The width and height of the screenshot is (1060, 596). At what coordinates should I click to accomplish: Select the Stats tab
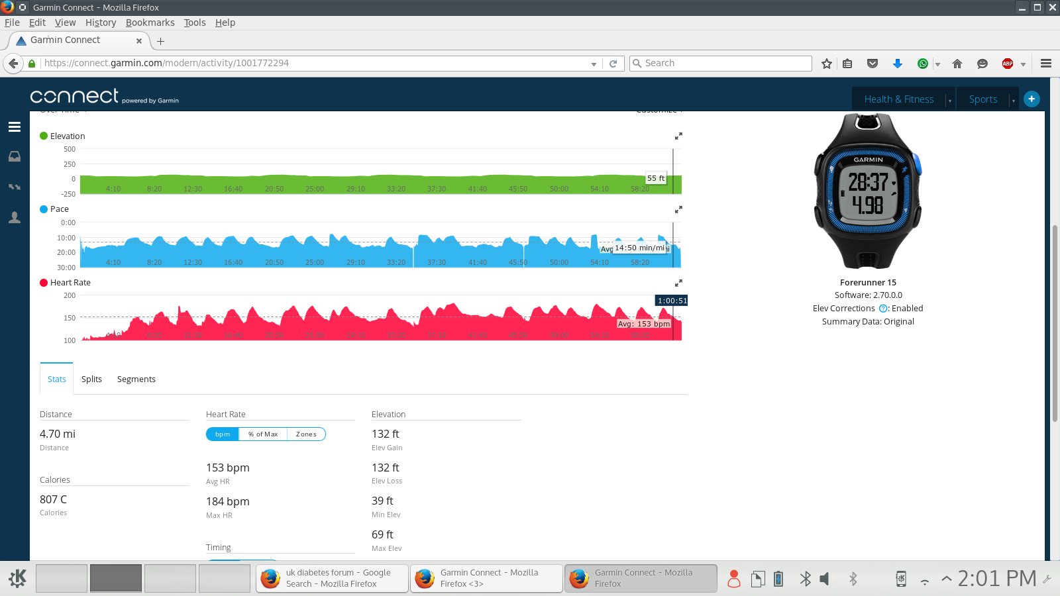[57, 379]
